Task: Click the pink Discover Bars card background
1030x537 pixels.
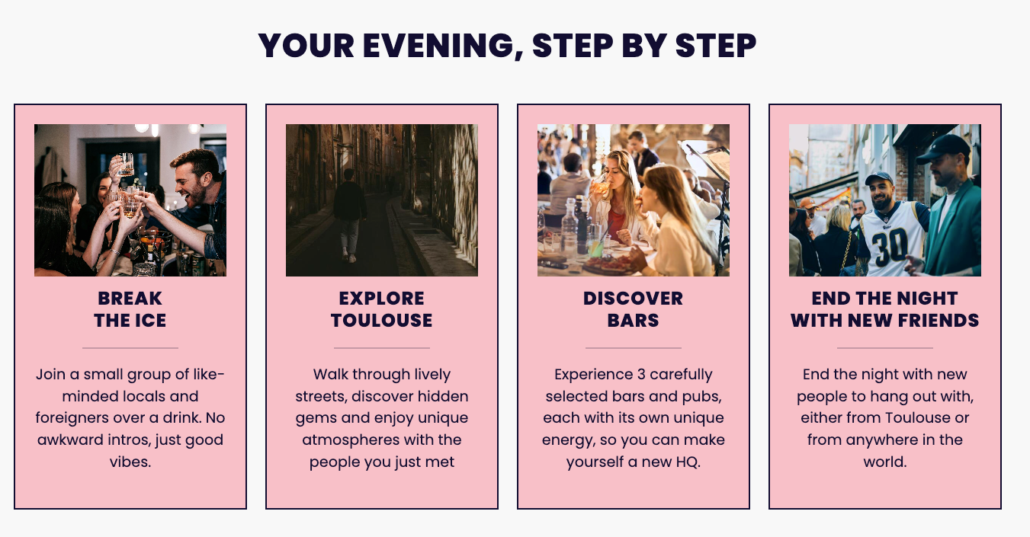Action: (634, 490)
